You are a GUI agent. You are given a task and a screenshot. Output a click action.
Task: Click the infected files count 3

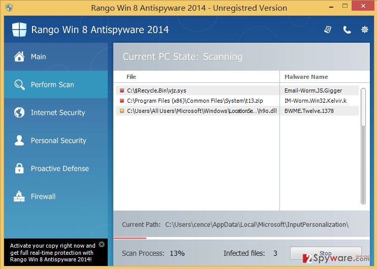(275, 253)
